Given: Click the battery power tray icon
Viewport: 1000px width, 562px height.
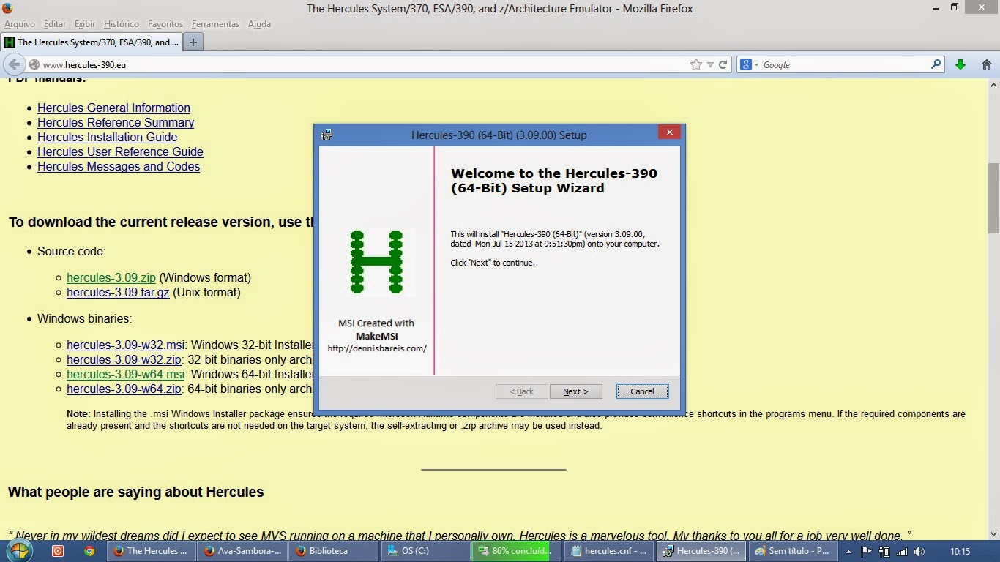Looking at the screenshot, I should coord(884,552).
